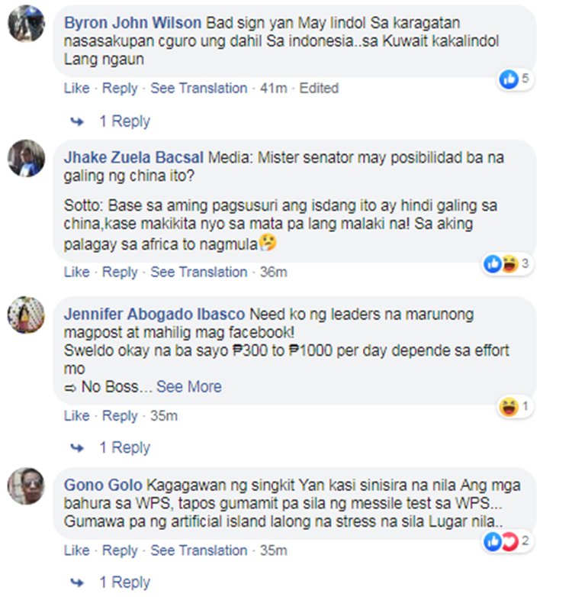View reactions on Jhake Zuela Bacsal's comment
Image resolution: width=572 pixels, height=597 pixels.
coord(507,264)
